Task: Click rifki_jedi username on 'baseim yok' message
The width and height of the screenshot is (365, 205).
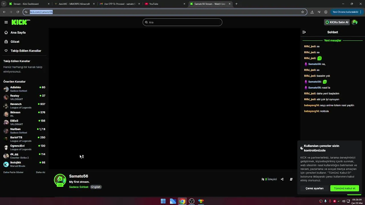Action: (310, 76)
